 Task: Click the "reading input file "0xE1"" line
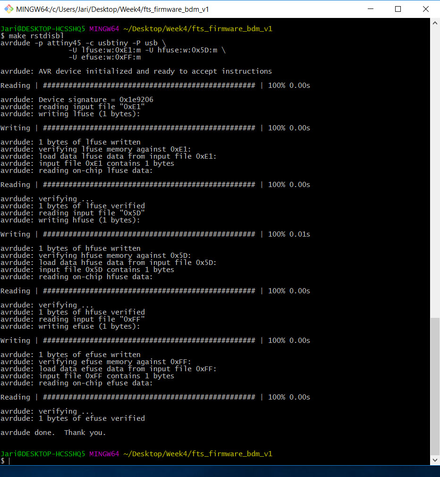(x=73, y=107)
